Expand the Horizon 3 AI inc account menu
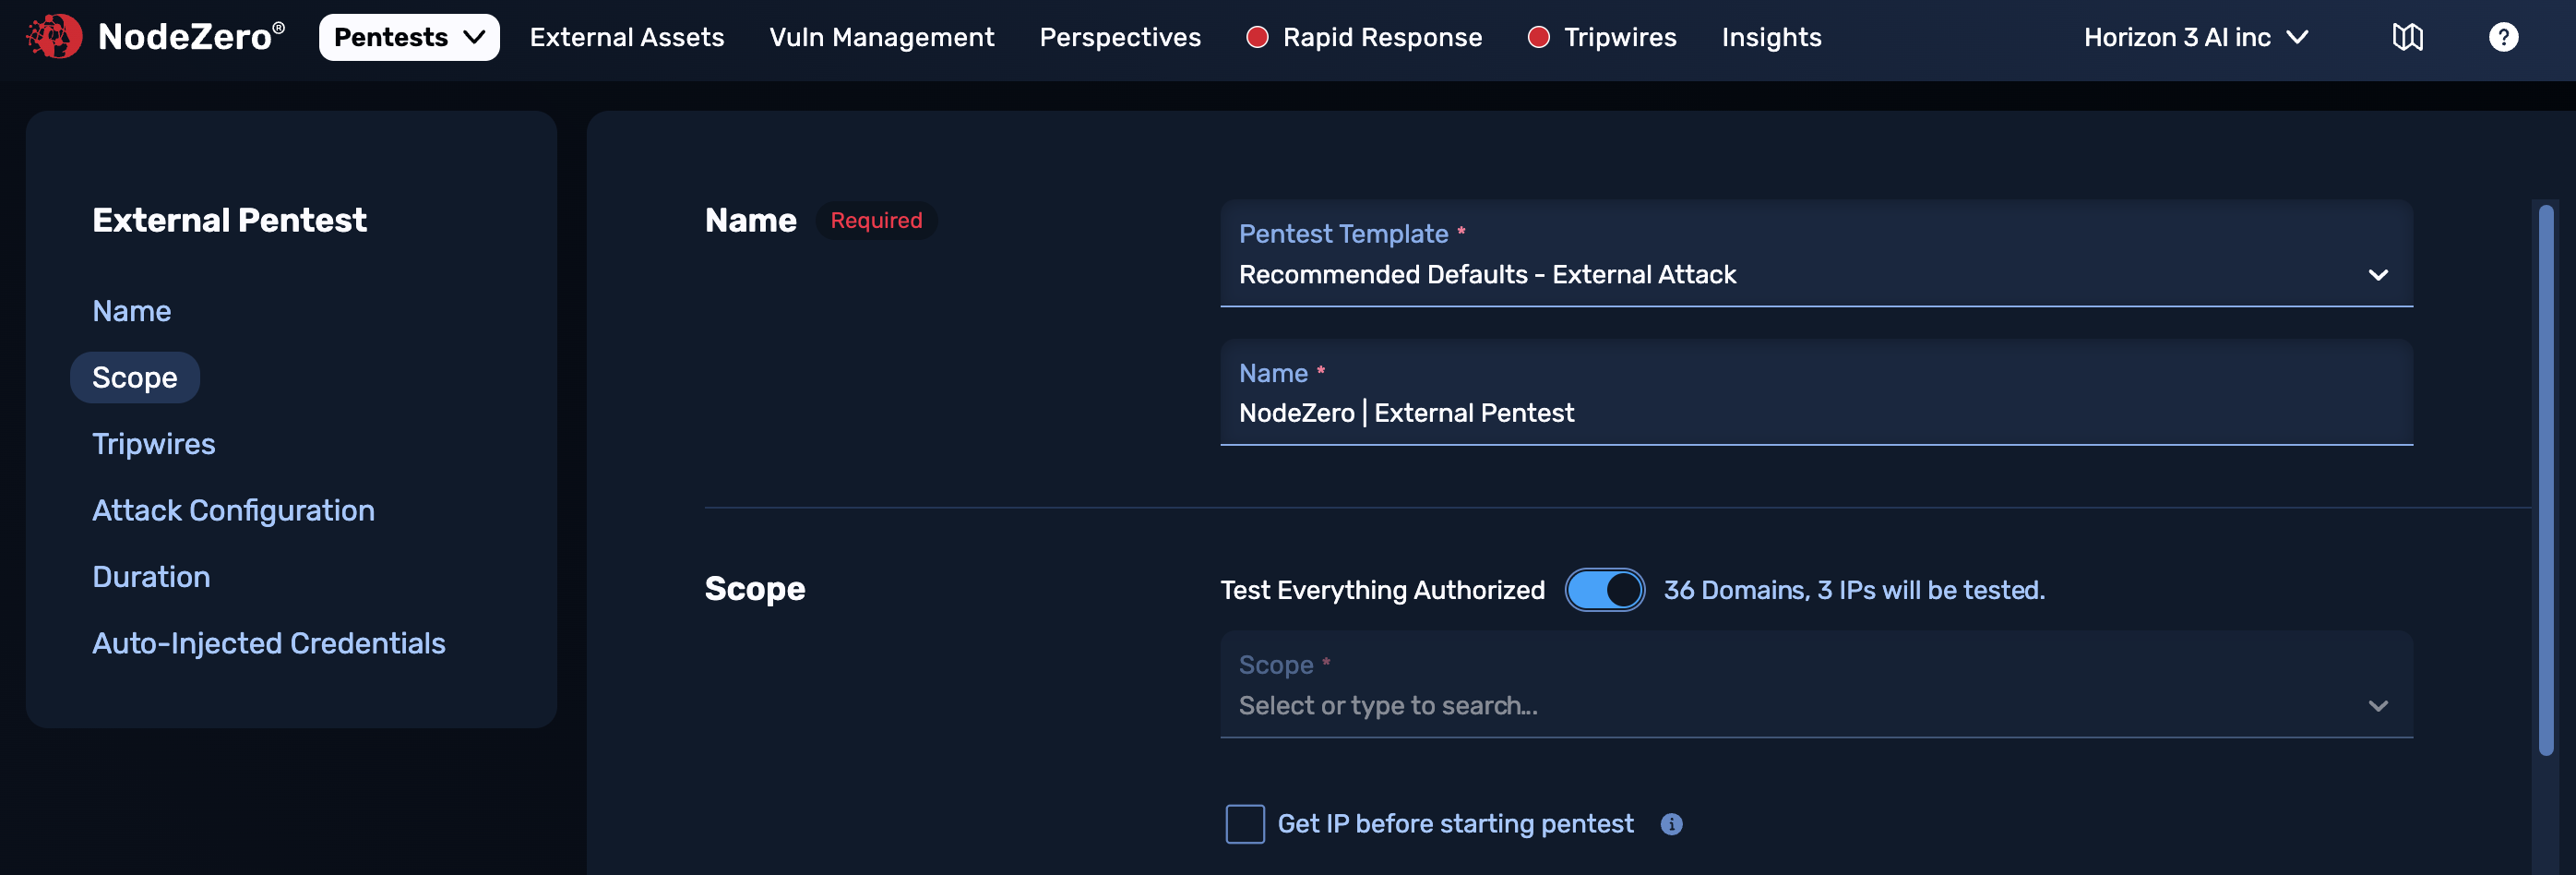 tap(2196, 37)
